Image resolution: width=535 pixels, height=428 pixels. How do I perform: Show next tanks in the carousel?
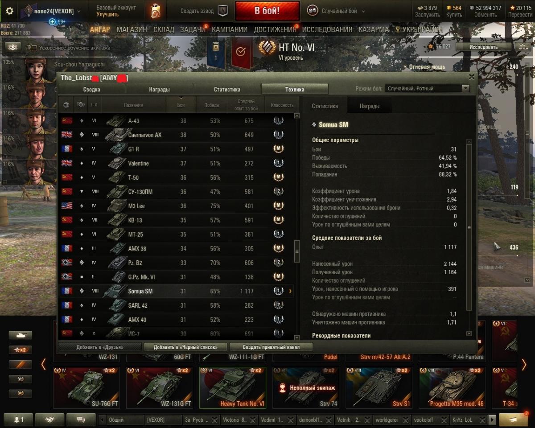point(524,365)
